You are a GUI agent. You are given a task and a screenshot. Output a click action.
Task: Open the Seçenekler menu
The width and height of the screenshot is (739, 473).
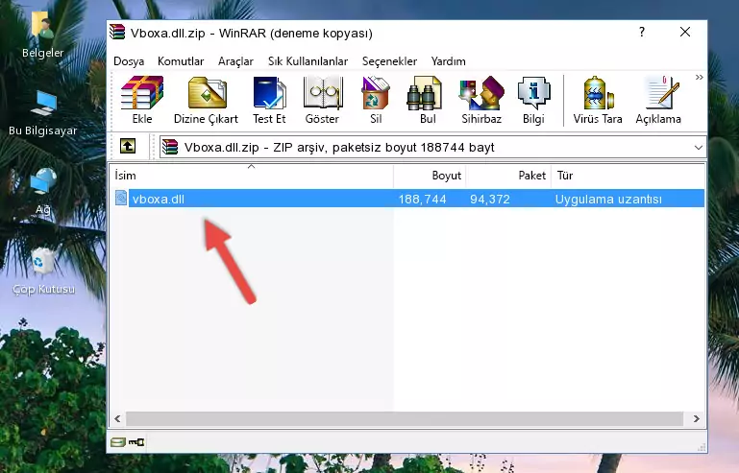[x=389, y=61]
